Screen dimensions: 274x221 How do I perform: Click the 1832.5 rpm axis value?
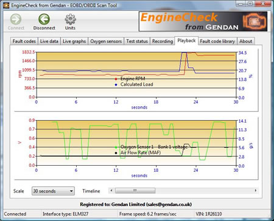[29, 52]
